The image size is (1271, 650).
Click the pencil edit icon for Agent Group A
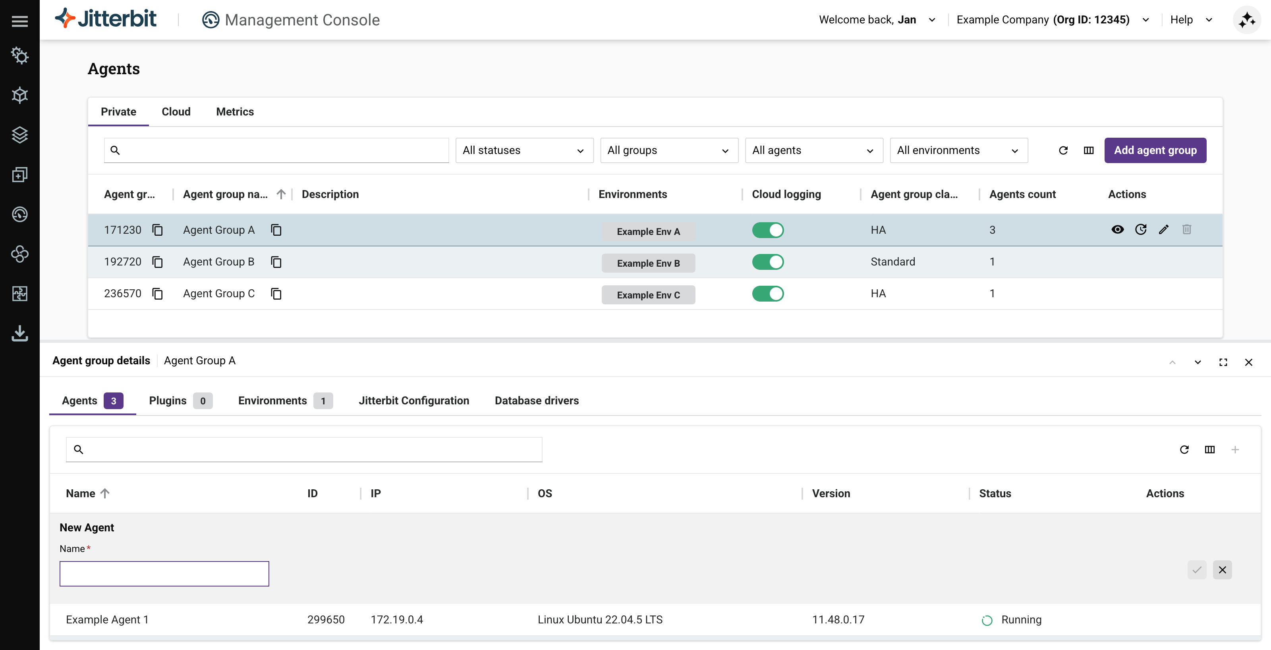pos(1163,230)
